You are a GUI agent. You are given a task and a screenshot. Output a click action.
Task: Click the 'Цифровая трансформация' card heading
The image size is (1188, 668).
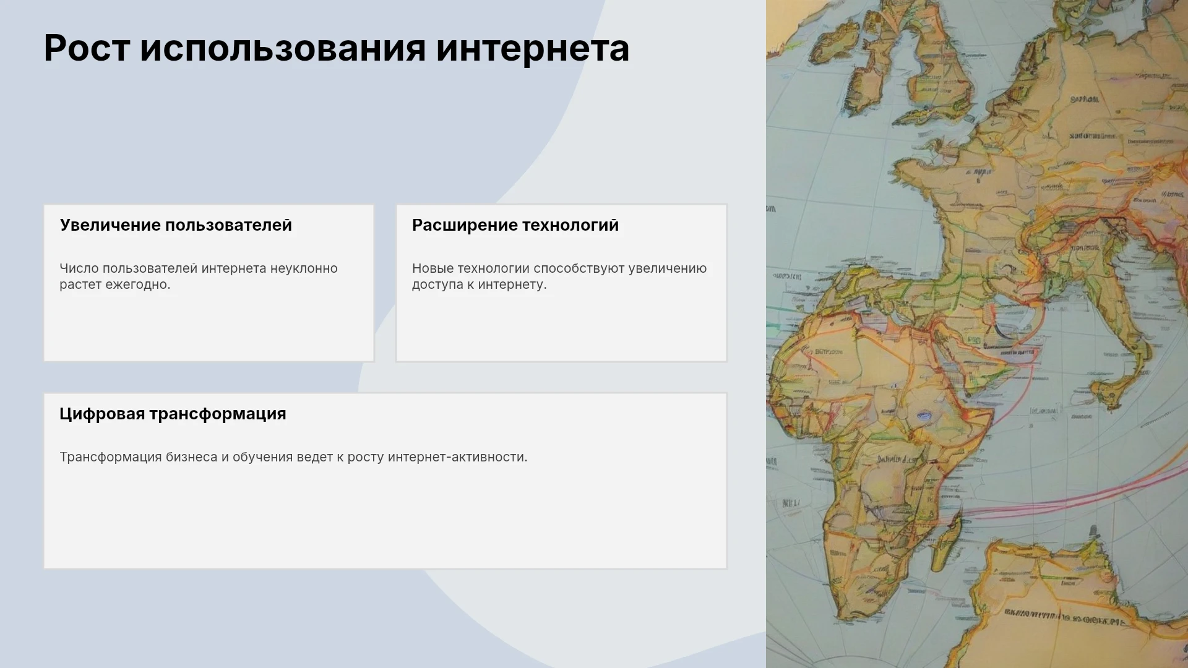point(173,414)
